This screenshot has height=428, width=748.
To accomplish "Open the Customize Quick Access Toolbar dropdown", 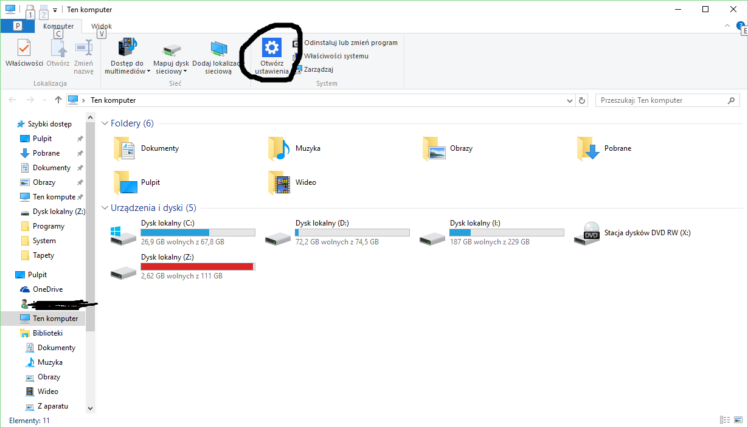I will 55,10.
